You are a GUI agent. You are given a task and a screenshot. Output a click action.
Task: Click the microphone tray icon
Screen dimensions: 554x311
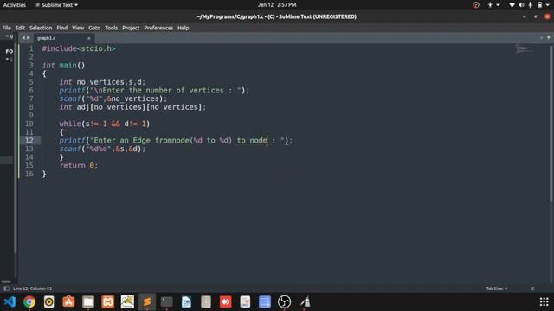(531, 5)
